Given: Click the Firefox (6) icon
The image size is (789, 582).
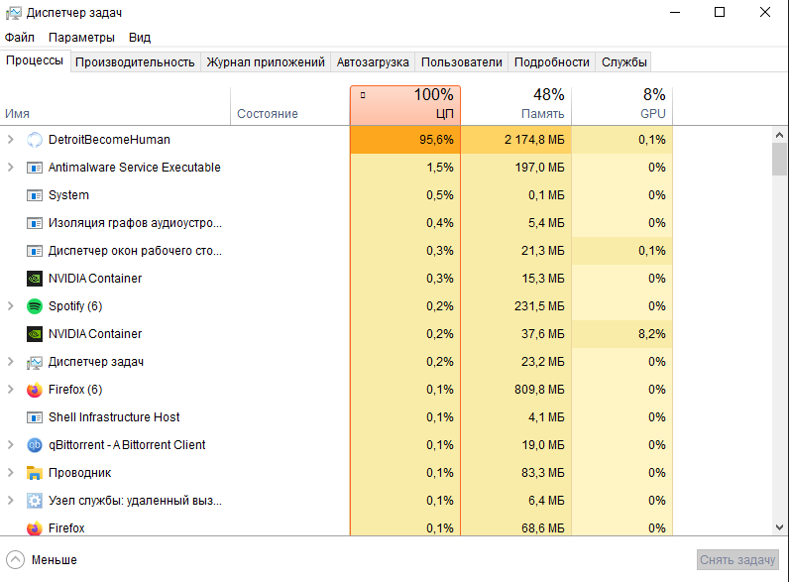Looking at the screenshot, I should click(35, 390).
